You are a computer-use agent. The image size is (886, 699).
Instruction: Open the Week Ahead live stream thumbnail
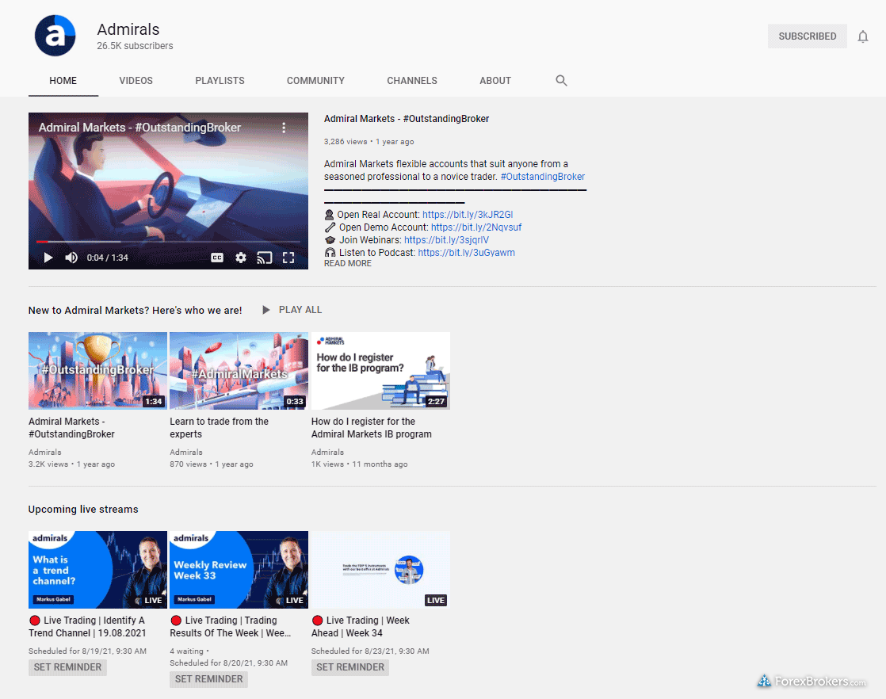pyautogui.click(x=380, y=570)
